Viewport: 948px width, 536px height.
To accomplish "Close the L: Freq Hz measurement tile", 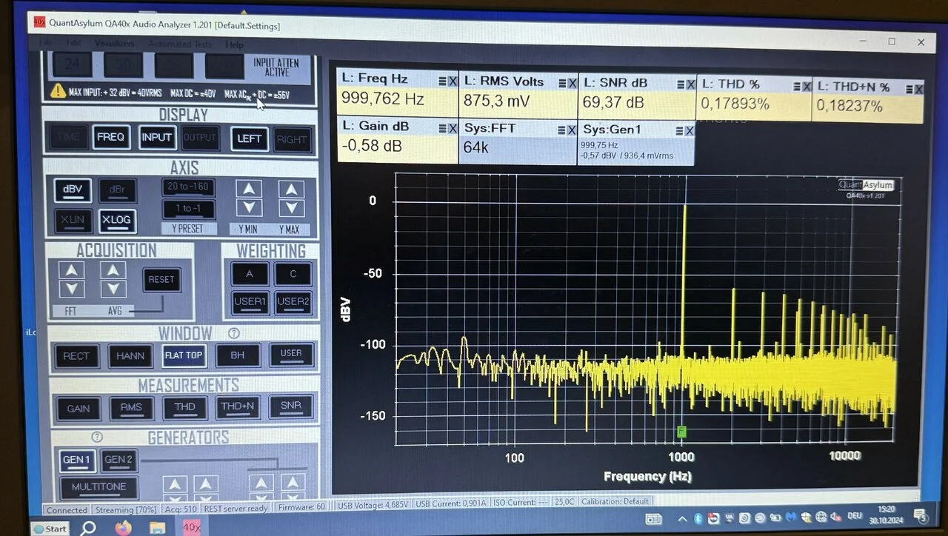I will [452, 81].
